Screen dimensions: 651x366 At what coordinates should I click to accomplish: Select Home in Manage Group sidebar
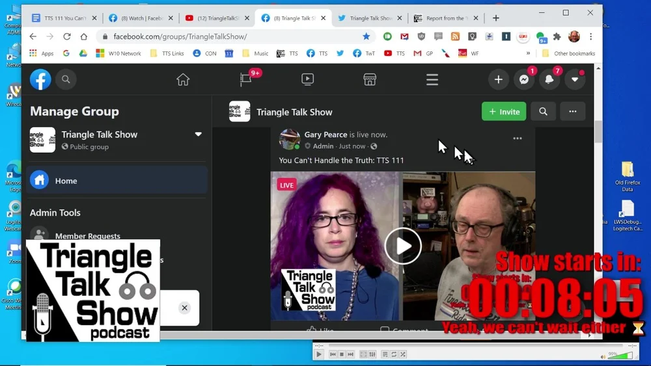click(117, 180)
